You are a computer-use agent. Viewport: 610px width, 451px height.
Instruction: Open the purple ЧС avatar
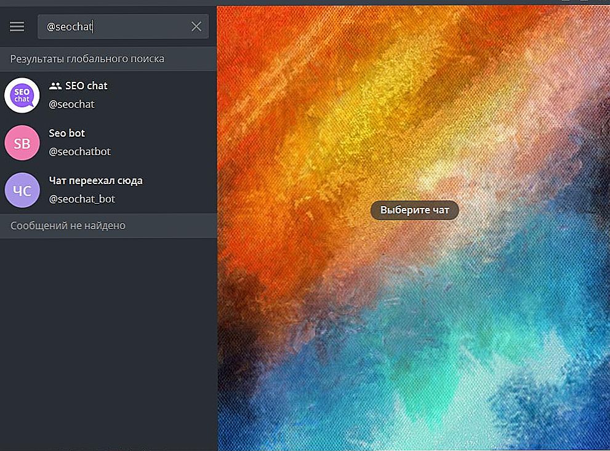point(22,190)
